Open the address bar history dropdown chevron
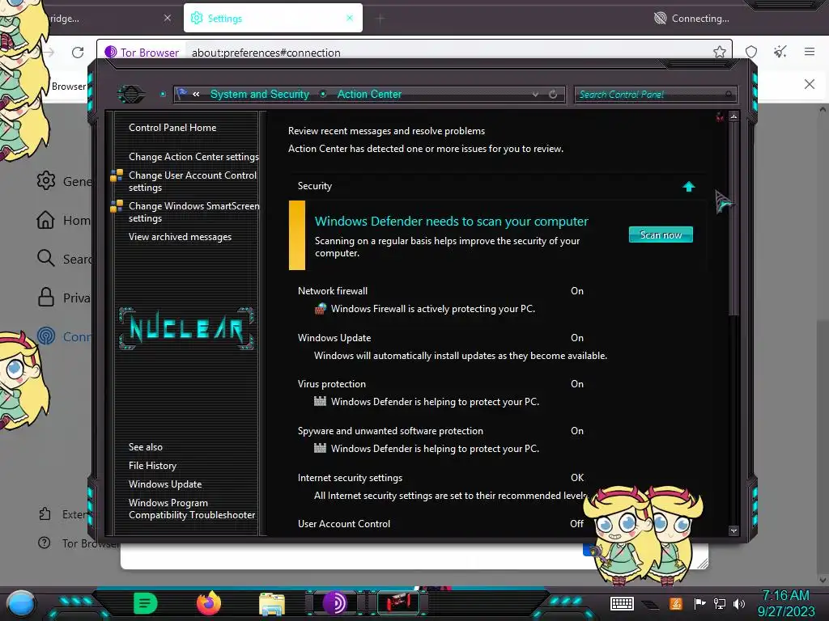The image size is (829, 621). [536, 95]
